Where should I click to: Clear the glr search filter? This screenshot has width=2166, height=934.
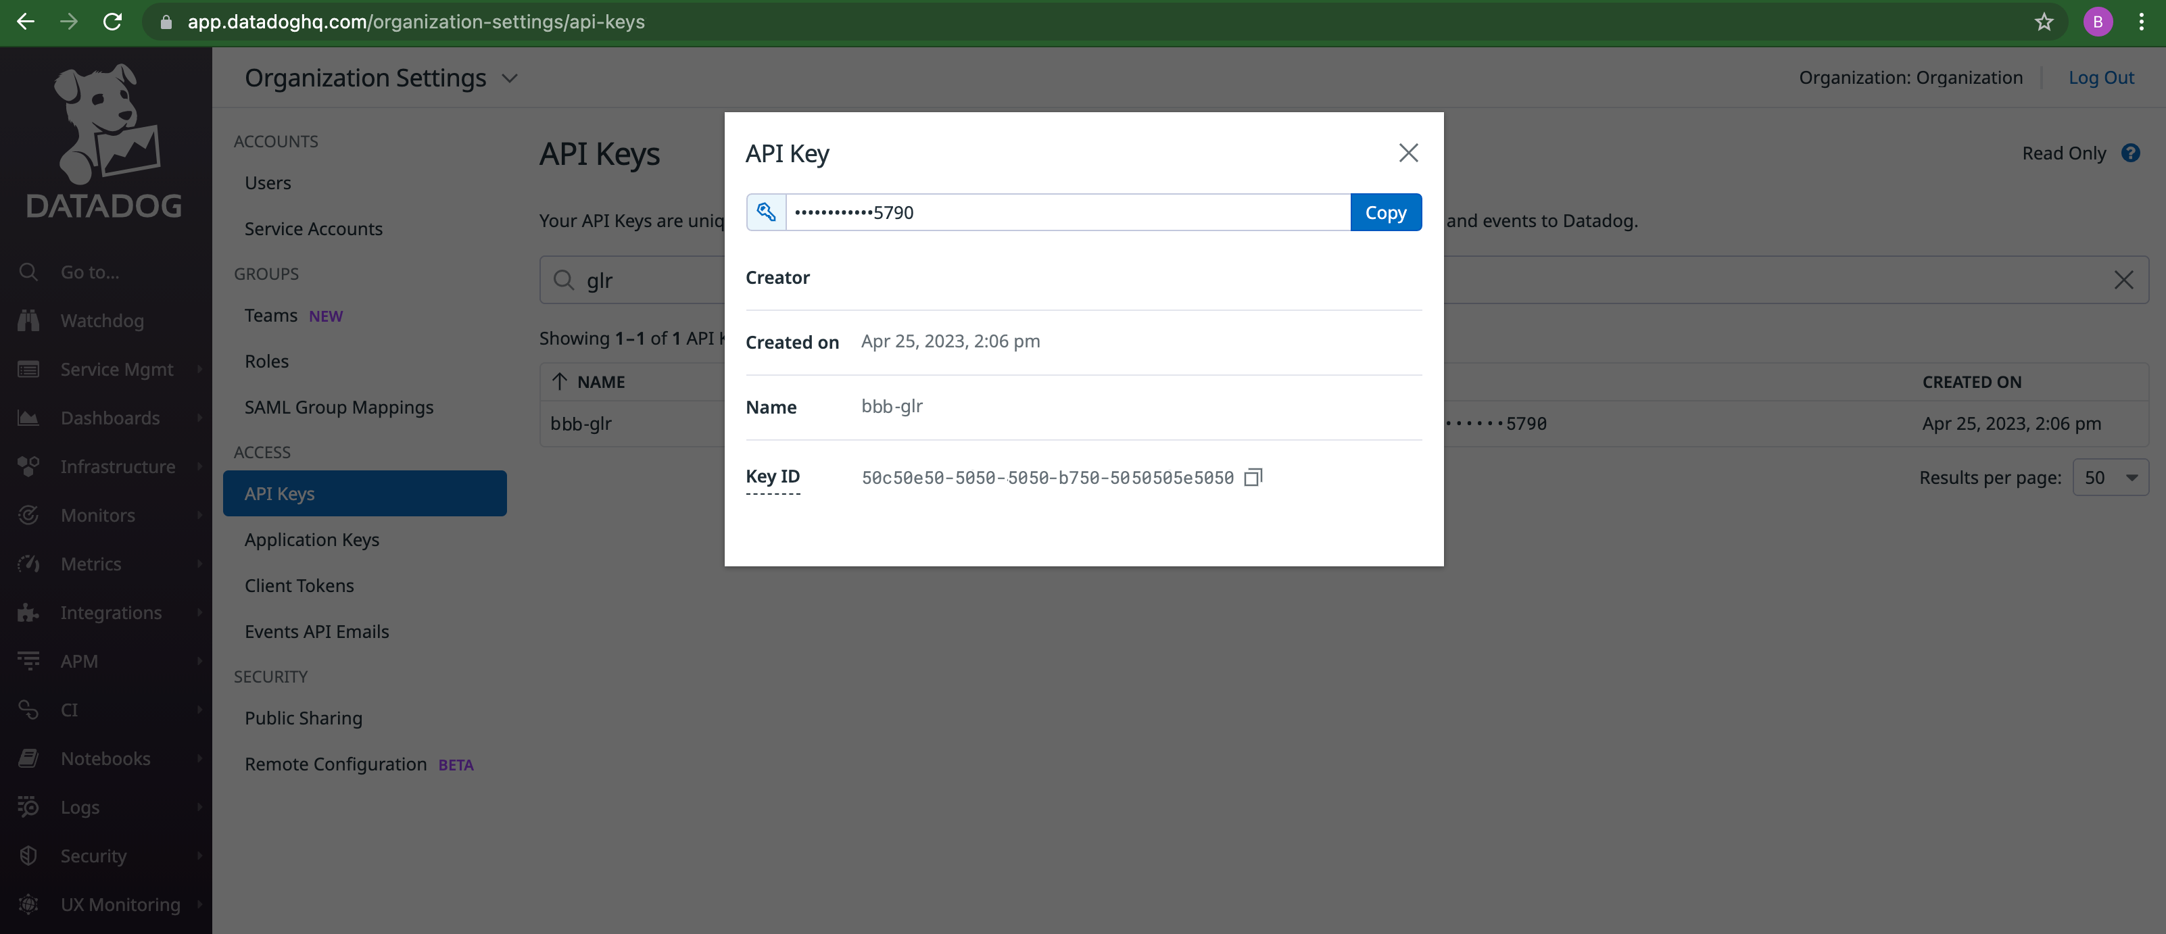[2122, 279]
